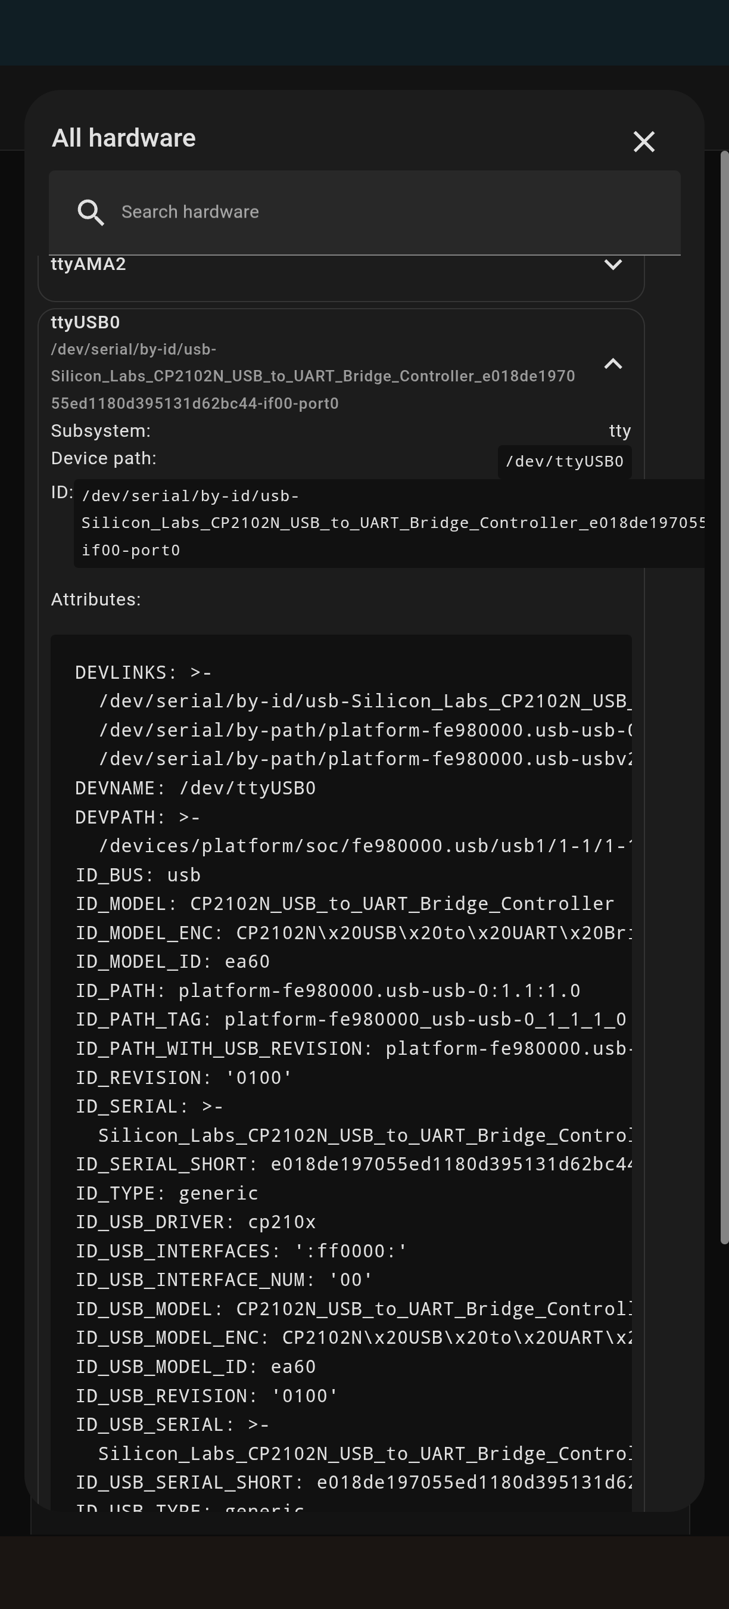Click the All hardware heading

click(123, 138)
